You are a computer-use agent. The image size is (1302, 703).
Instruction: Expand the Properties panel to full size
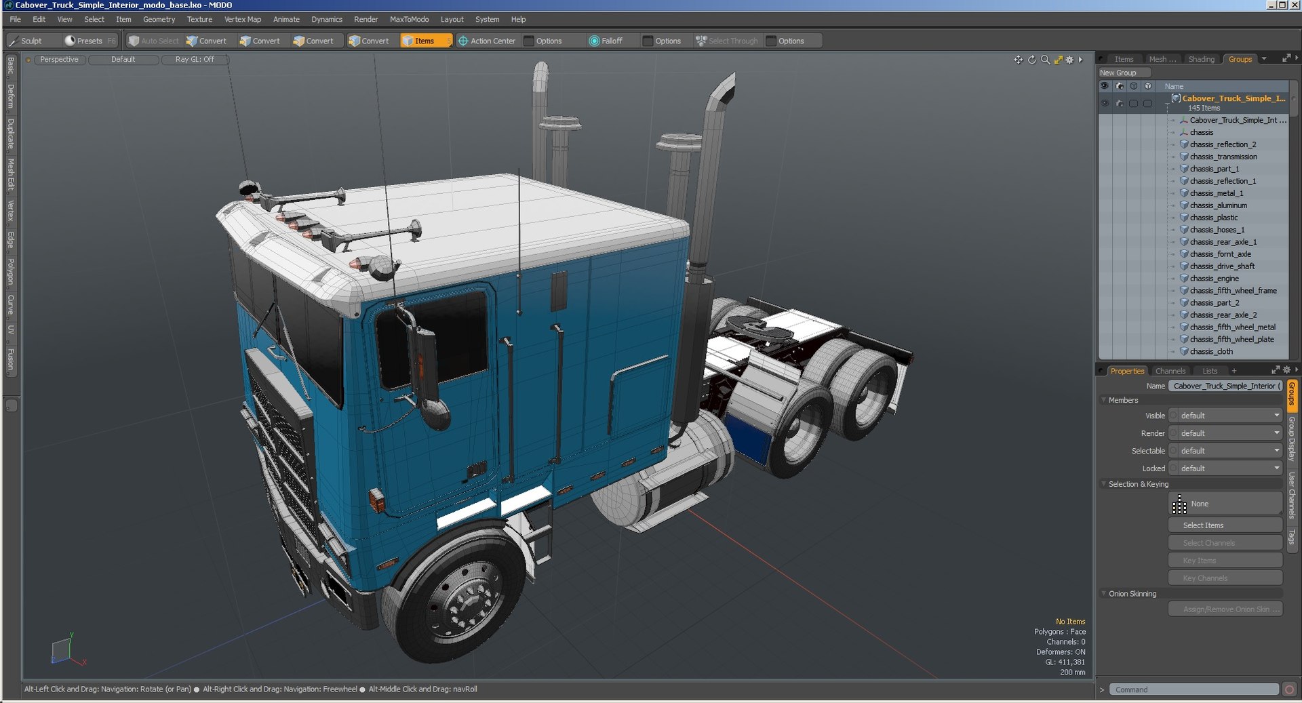(x=1276, y=370)
